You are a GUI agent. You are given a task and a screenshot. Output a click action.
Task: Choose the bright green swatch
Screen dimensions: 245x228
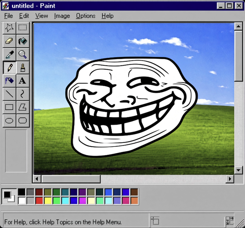[x=57, y=201]
